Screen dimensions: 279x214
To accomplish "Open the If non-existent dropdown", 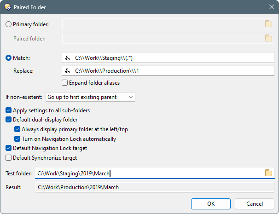I will 90,97.
